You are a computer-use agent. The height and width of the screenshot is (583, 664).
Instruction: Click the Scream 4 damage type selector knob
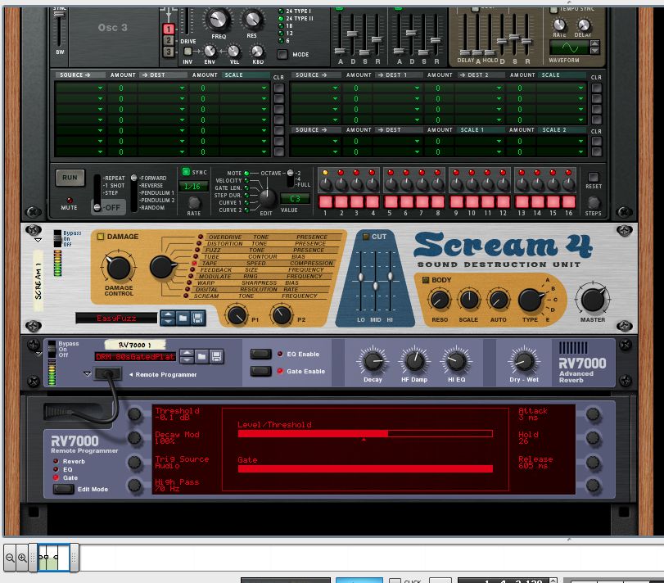click(x=162, y=267)
